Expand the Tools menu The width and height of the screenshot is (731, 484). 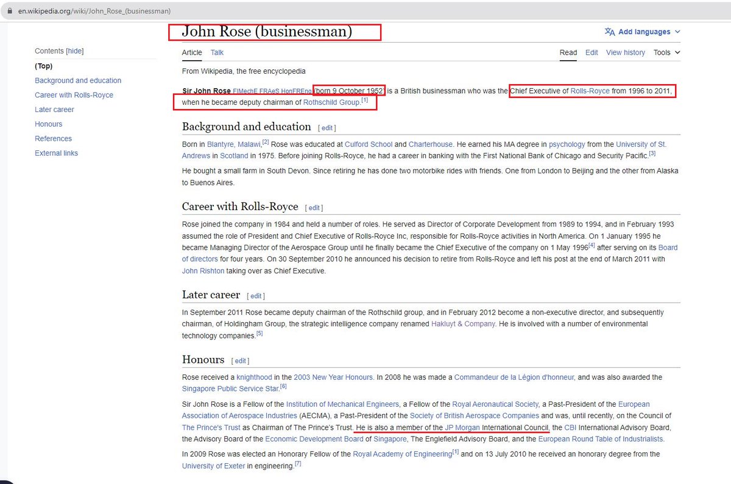coord(666,52)
